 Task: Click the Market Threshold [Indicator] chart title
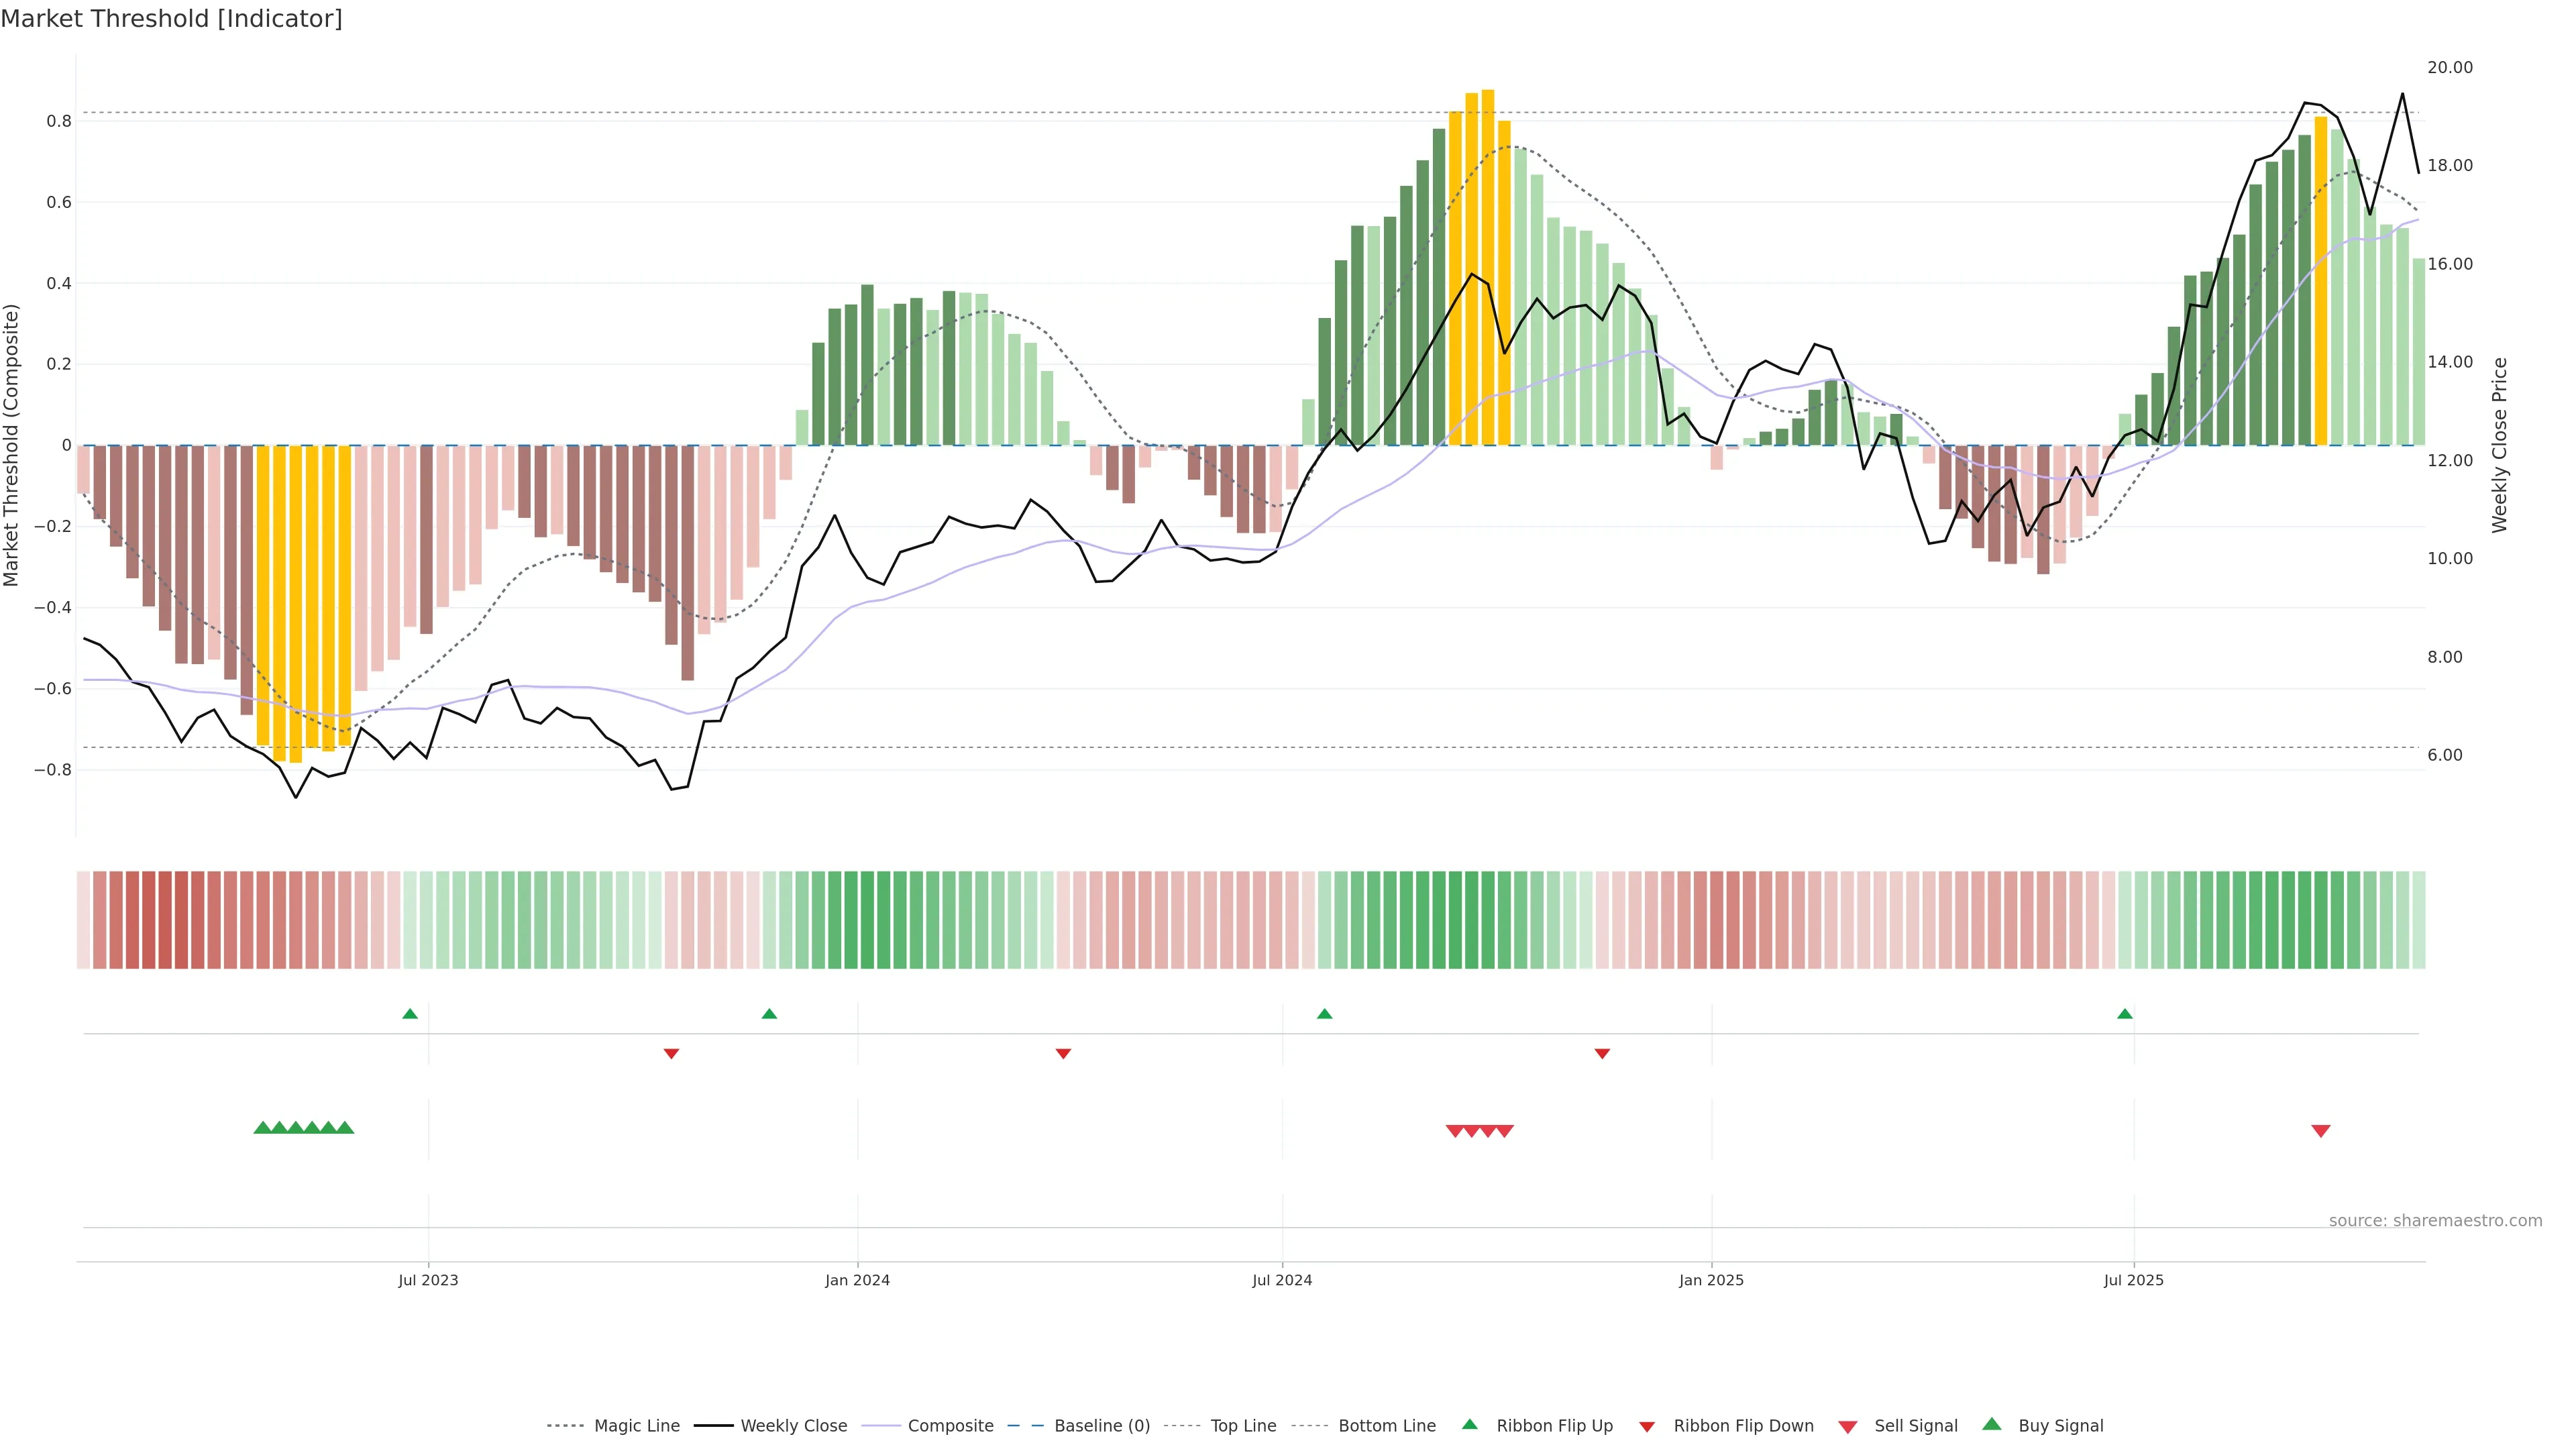(171, 19)
